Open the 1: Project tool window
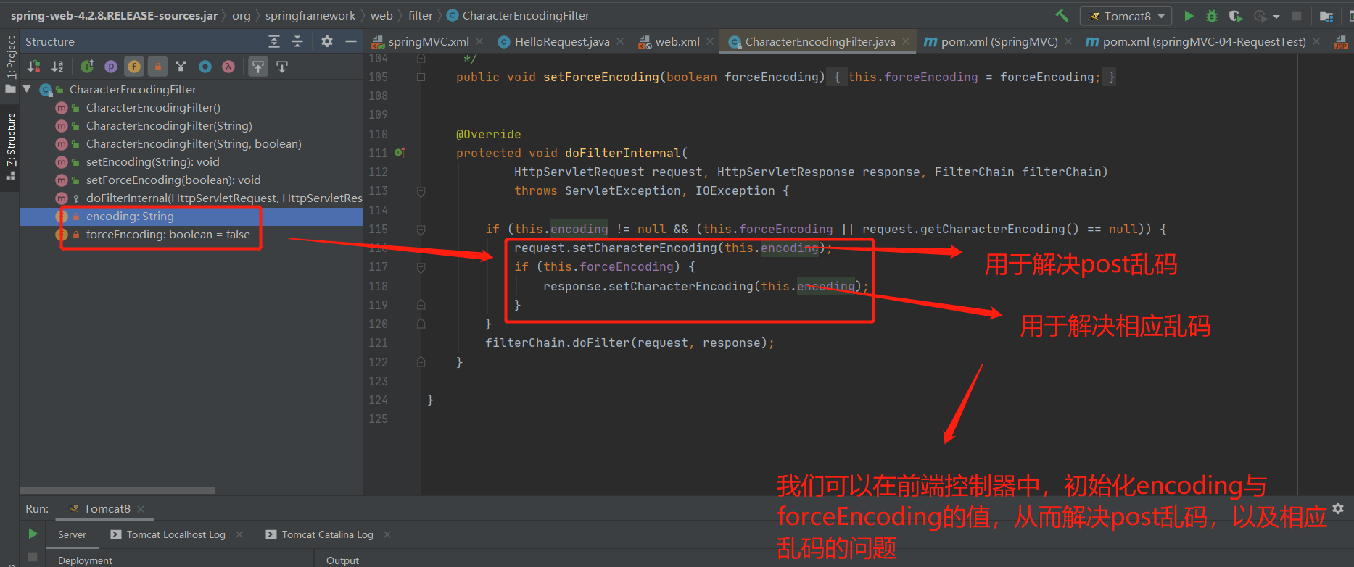 click(10, 64)
